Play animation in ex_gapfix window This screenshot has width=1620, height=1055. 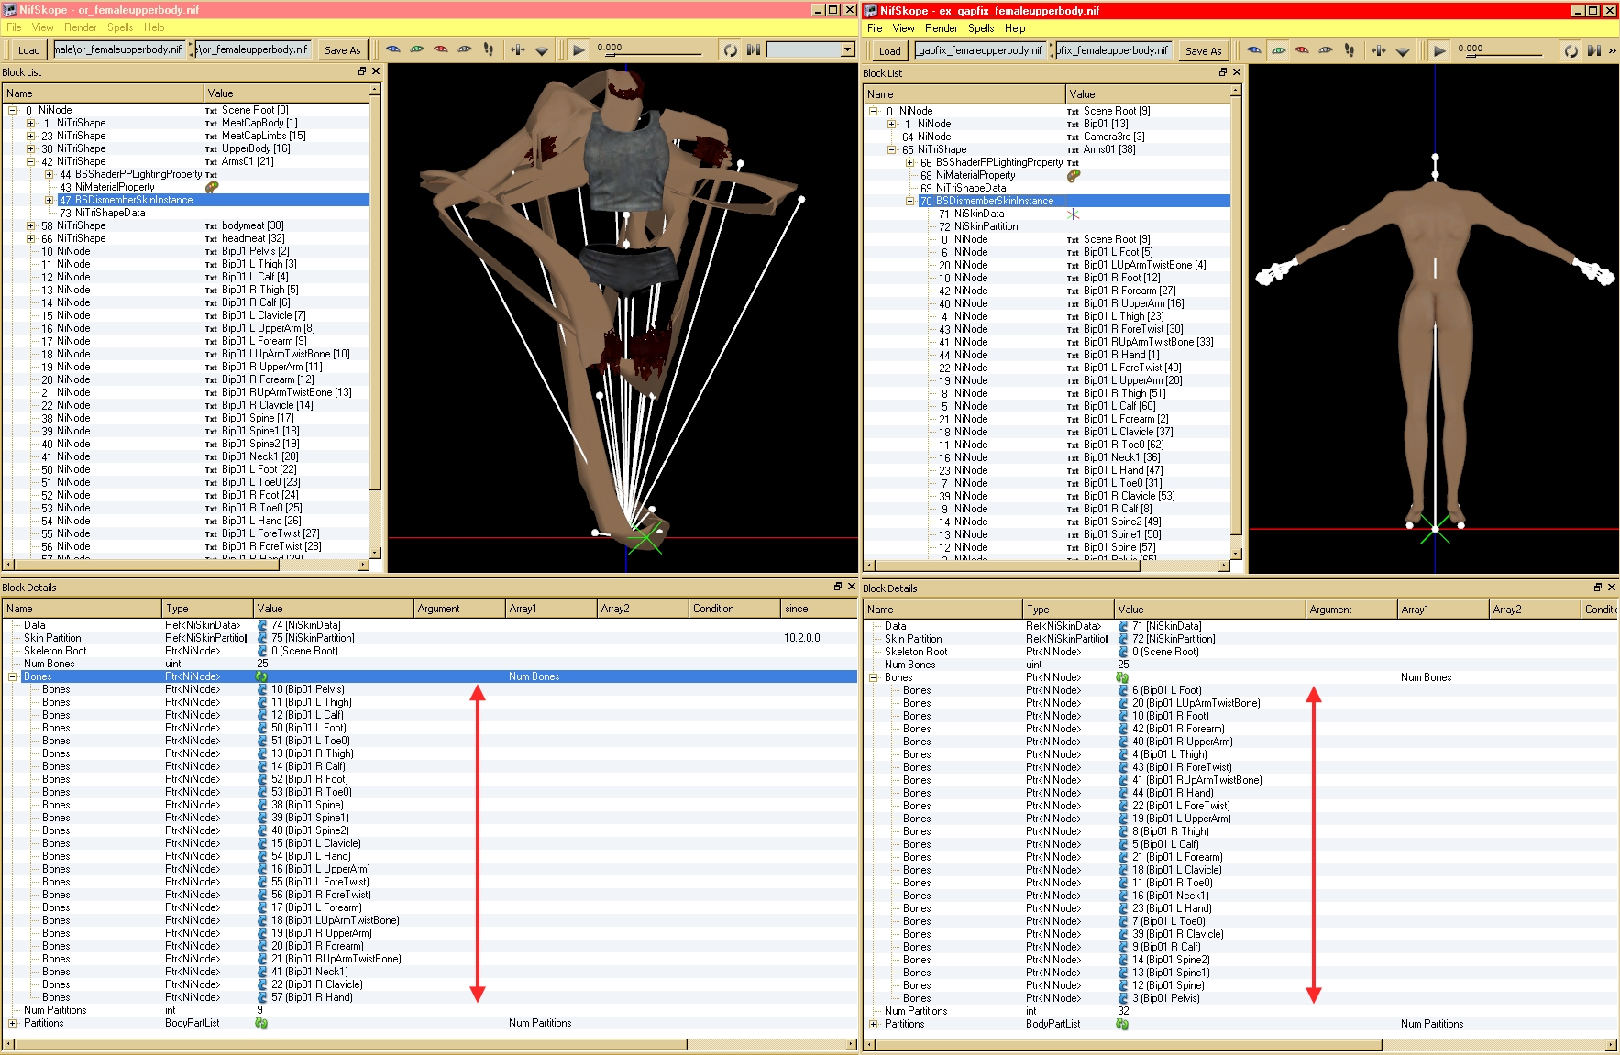point(1439,50)
